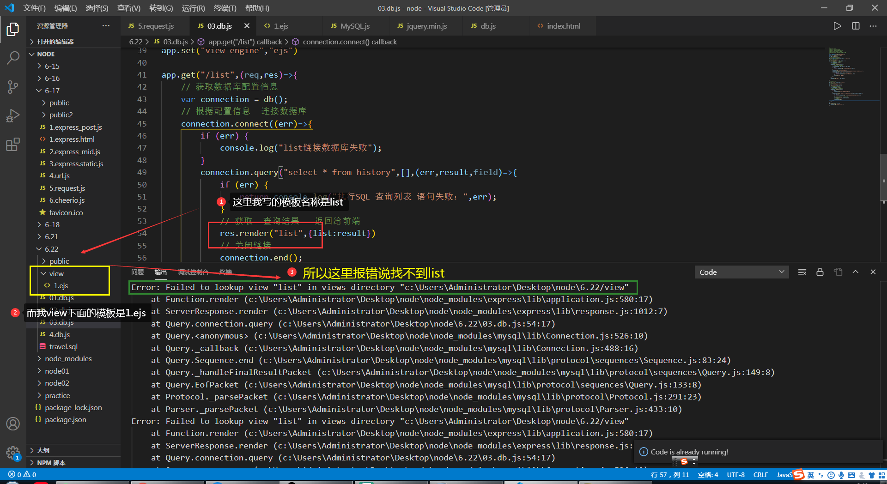Click the 03.db.js breadcrumb item
This screenshot has width=887, height=484.
tap(176, 42)
